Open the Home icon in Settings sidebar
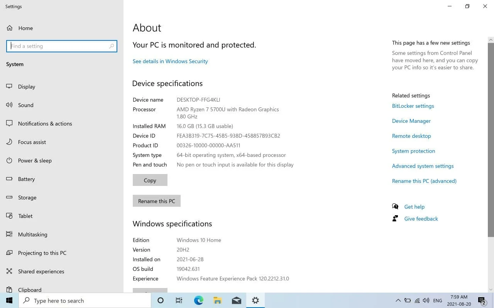Image resolution: width=494 pixels, height=308 pixels. tap(10, 28)
